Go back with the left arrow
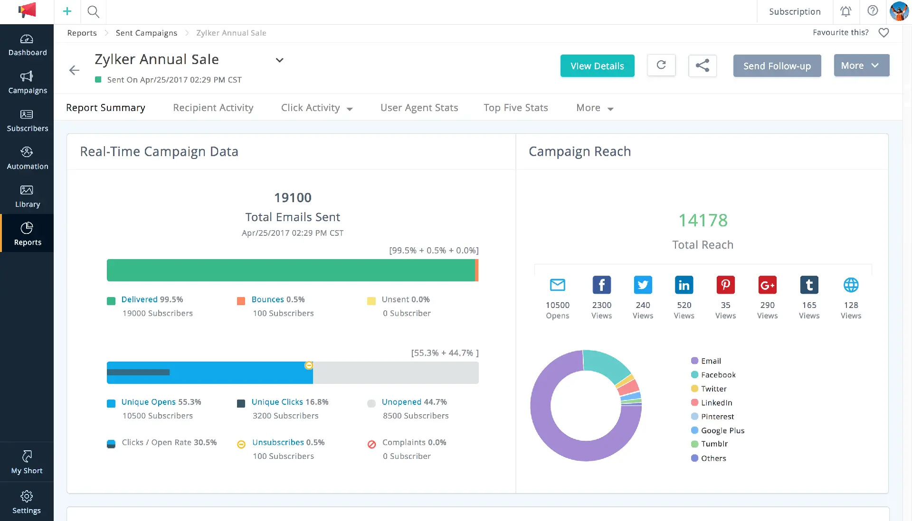This screenshot has height=521, width=912. [x=74, y=70]
